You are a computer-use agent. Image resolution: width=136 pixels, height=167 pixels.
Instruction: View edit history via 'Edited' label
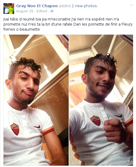point(42,11)
